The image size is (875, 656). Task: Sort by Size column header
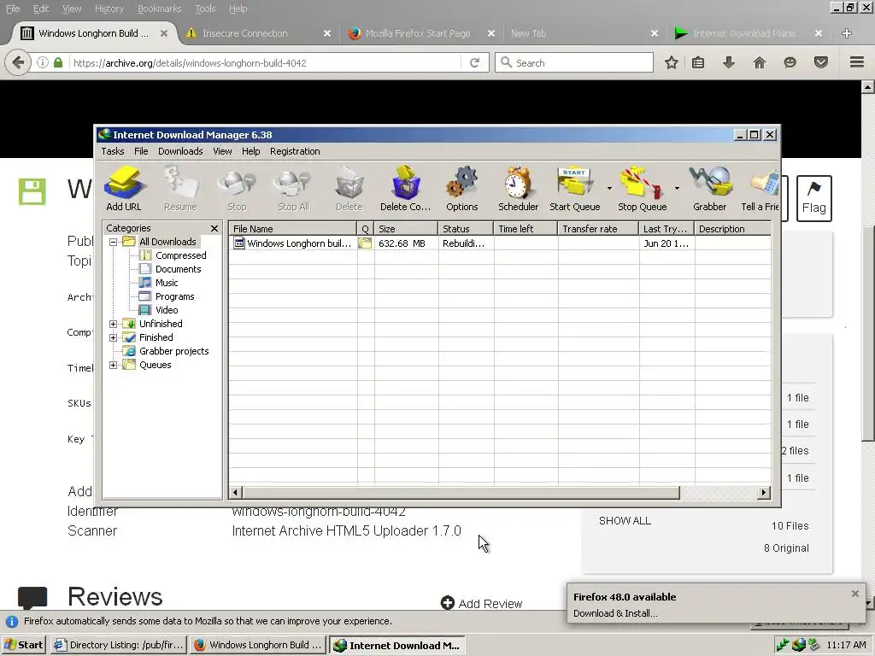406,229
